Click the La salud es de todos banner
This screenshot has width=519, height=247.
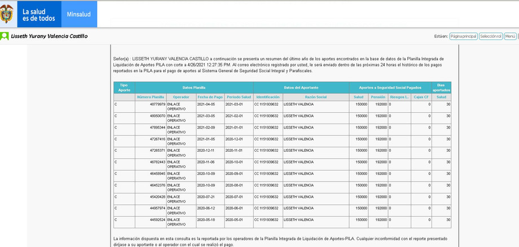point(38,15)
